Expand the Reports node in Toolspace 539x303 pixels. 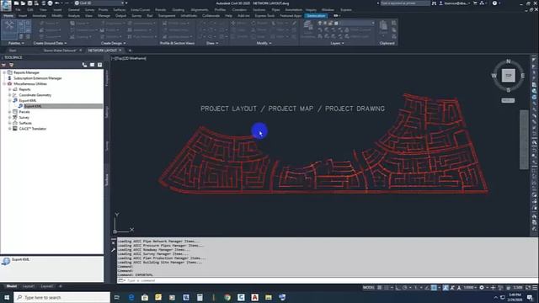(x=9, y=89)
